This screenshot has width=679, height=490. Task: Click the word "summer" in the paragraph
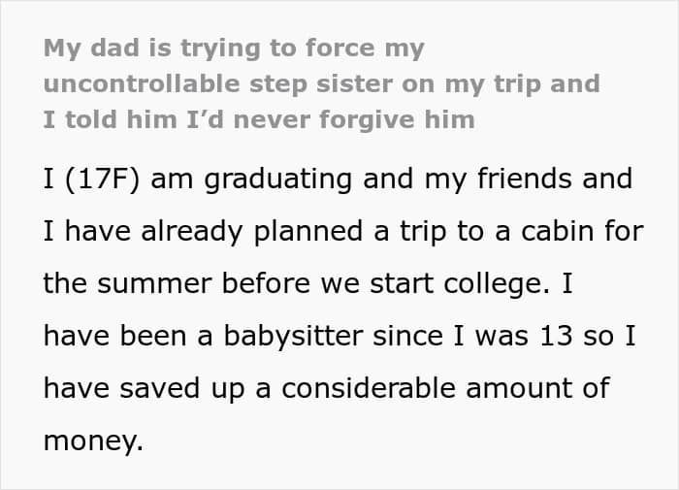pos(154,283)
